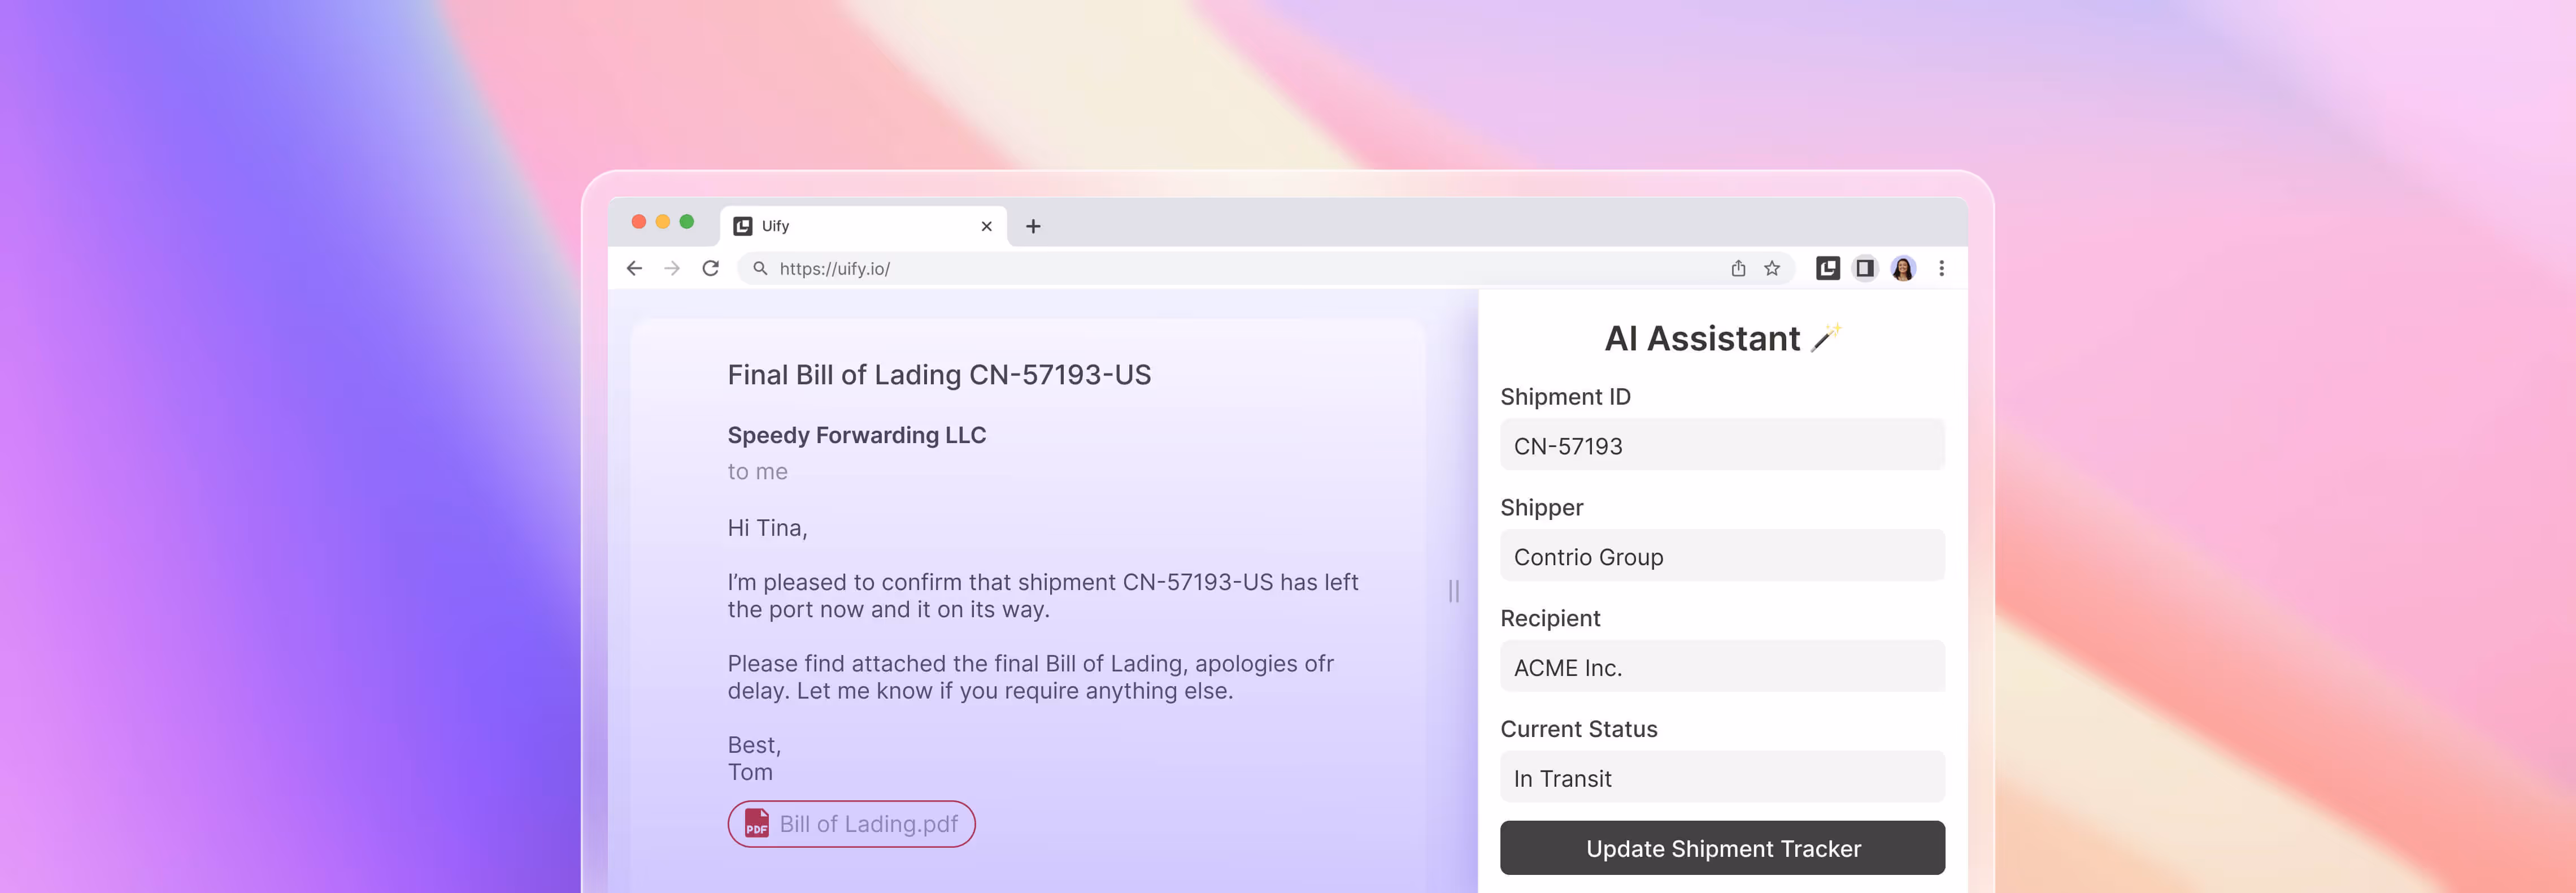Open the user profile avatar
Image resolution: width=2576 pixels, height=893 pixels.
pos(1903,268)
